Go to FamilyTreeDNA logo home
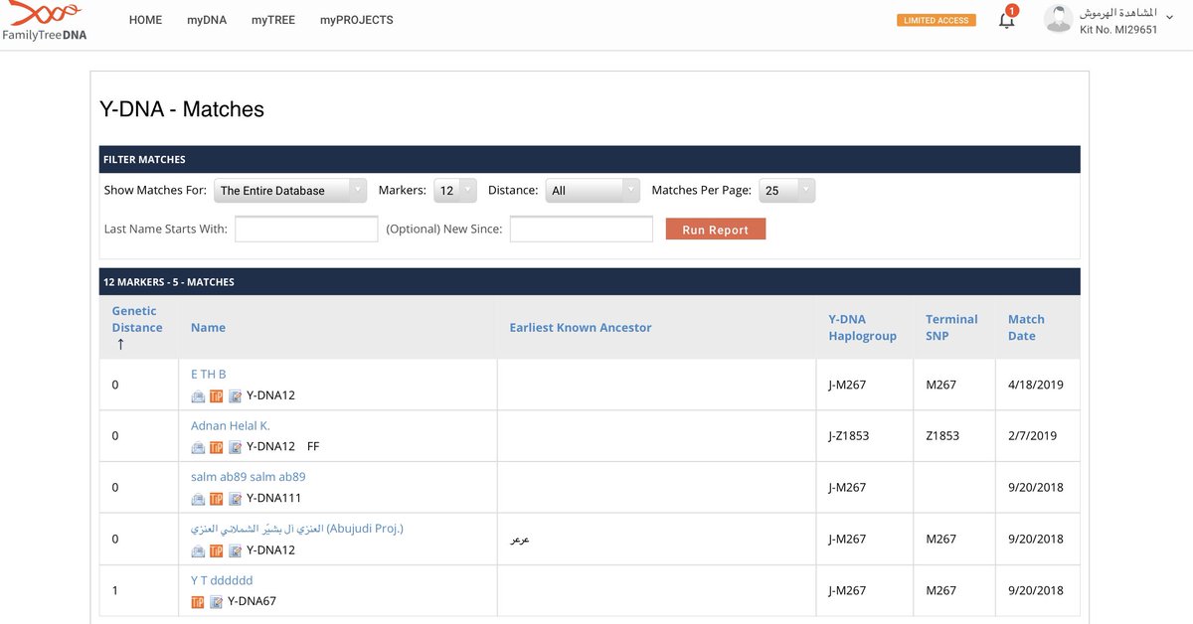 44,21
